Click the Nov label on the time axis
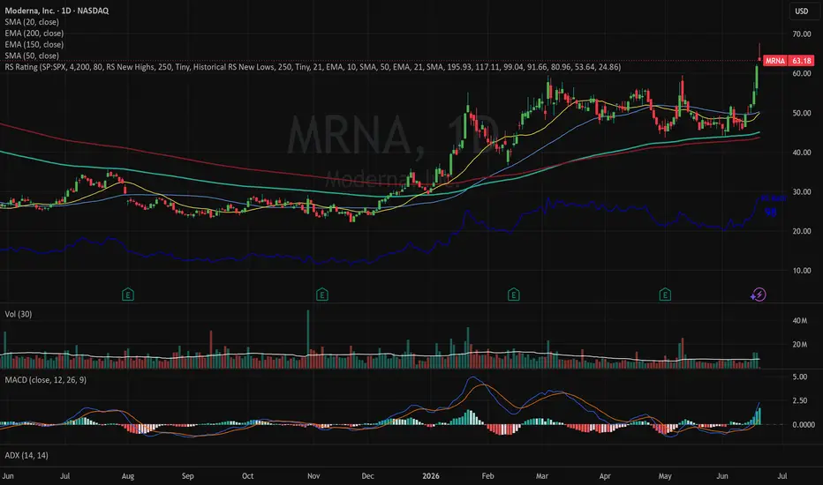Screen dimensions: 823x485 point(313,476)
